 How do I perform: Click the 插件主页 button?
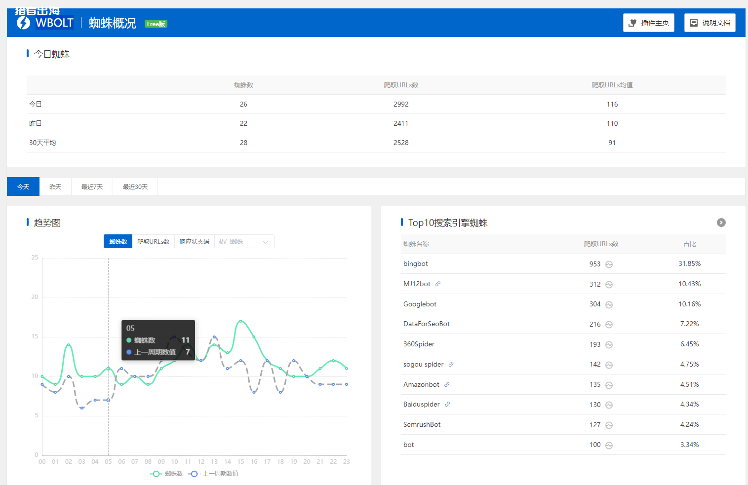click(x=648, y=23)
